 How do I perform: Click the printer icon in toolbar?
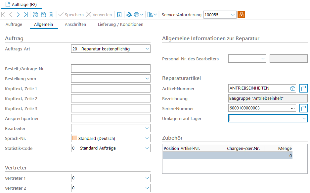[136, 15]
